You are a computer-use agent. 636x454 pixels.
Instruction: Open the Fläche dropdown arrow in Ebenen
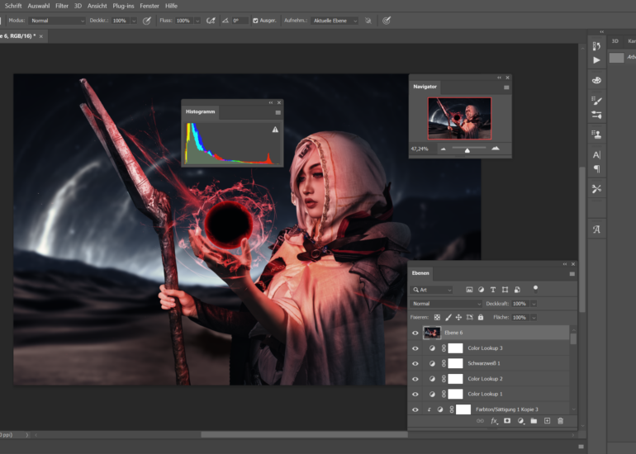(534, 318)
